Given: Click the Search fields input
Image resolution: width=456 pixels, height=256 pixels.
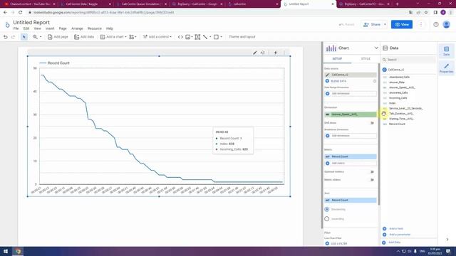Looking at the screenshot, I should (x=408, y=60).
